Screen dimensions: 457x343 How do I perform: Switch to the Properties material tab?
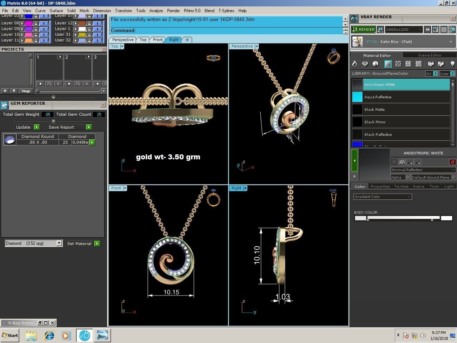380,187
